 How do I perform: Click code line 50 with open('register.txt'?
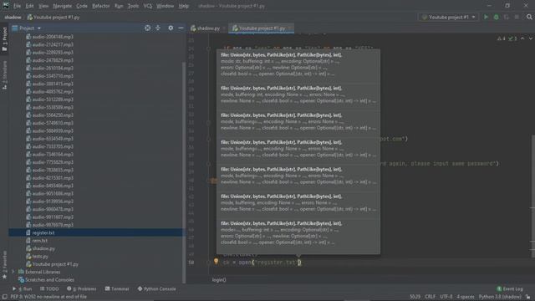(262, 263)
